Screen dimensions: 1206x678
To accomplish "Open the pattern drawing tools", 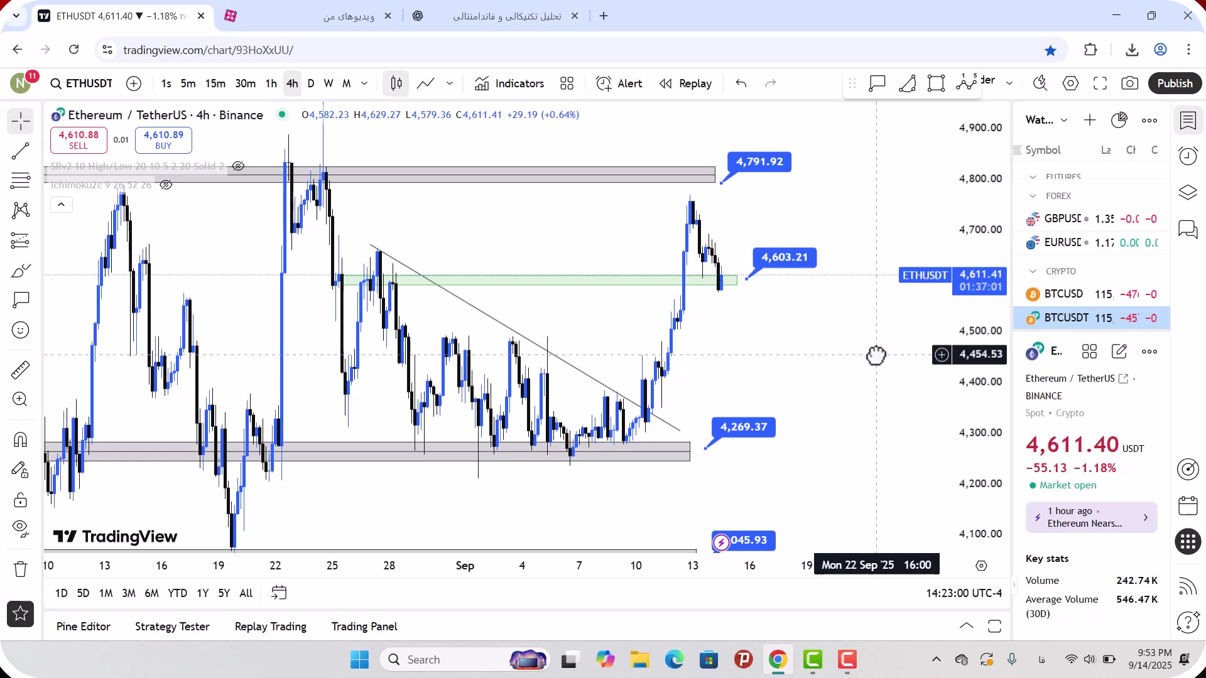I will [x=20, y=210].
